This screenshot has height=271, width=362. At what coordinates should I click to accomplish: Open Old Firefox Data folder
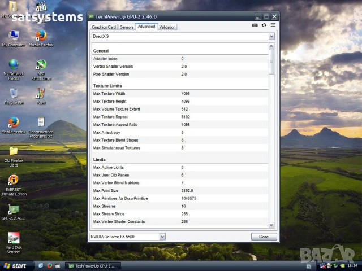click(x=14, y=157)
